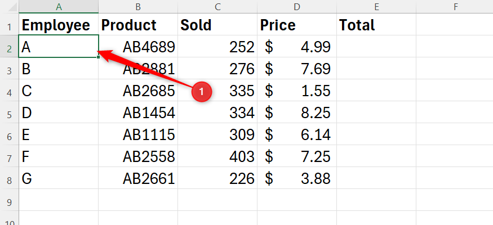The image size is (493, 225).
Task: Click the Price header cell
Action: click(x=297, y=25)
